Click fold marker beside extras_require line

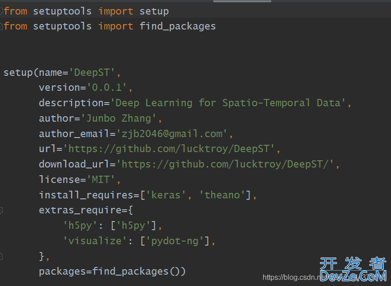tap(1, 211)
